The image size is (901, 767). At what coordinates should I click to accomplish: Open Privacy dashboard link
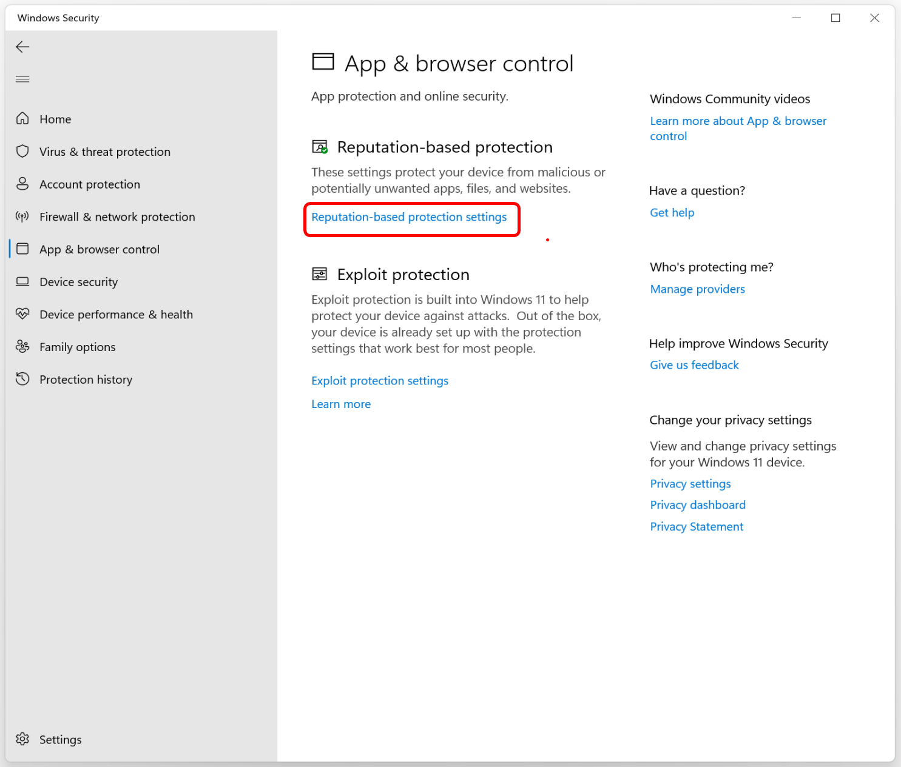pos(698,505)
